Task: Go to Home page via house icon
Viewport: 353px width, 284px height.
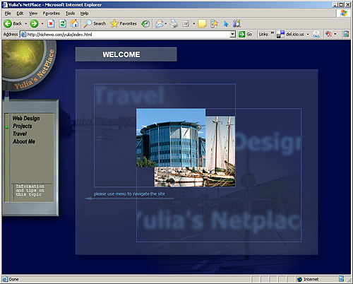Action: pyautogui.click(x=74, y=23)
